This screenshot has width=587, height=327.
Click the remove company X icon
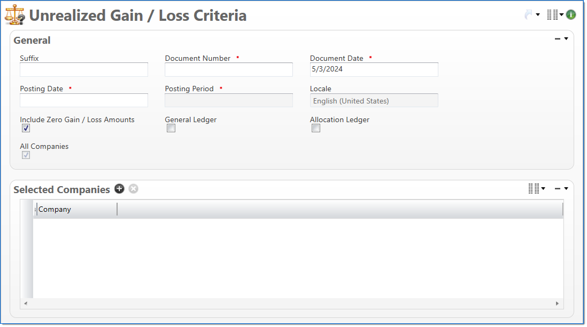(133, 189)
